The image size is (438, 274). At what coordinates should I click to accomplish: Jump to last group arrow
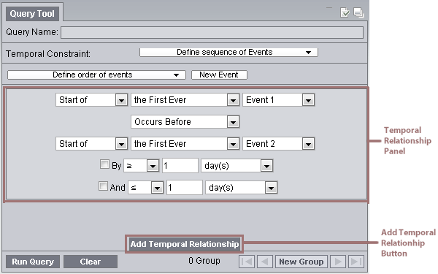point(356,262)
